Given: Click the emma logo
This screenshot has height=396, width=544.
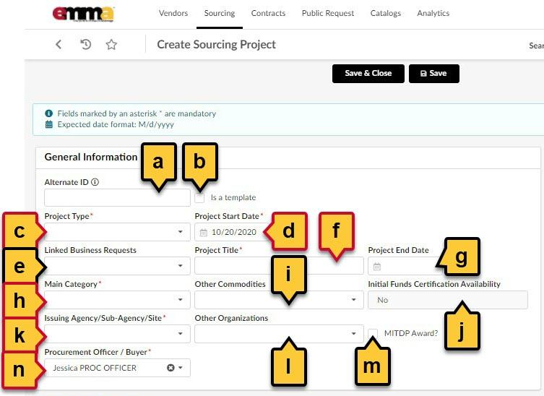Looking at the screenshot, I should point(83,14).
